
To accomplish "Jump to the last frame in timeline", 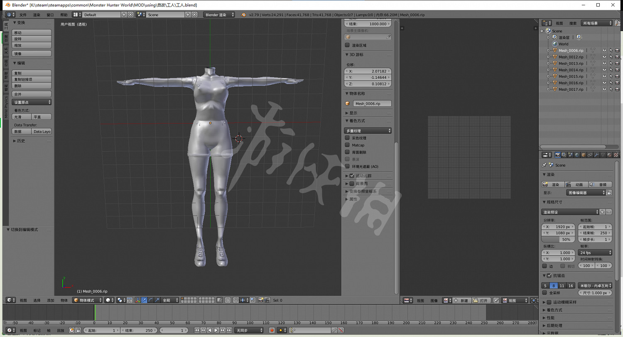I will click(x=229, y=330).
